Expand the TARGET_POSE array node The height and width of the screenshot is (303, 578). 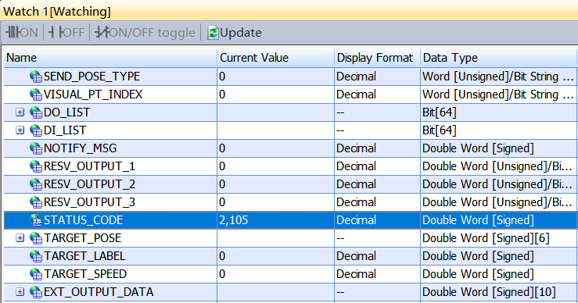[x=20, y=238]
